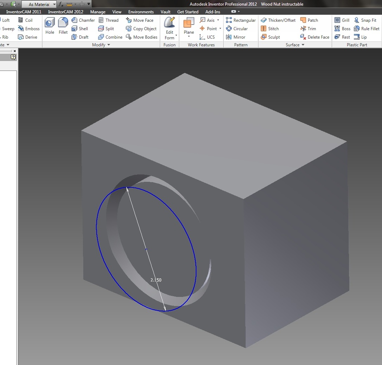This screenshot has height=365, width=382.
Task: Click the Patch surface icon
Action: (x=303, y=20)
